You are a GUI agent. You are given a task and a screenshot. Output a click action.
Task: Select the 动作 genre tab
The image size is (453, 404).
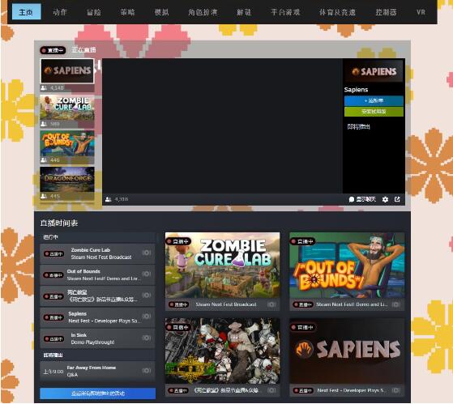tap(60, 12)
